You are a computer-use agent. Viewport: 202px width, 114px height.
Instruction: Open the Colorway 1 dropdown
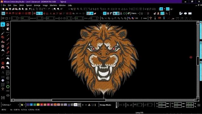pyautogui.click(x=18, y=105)
